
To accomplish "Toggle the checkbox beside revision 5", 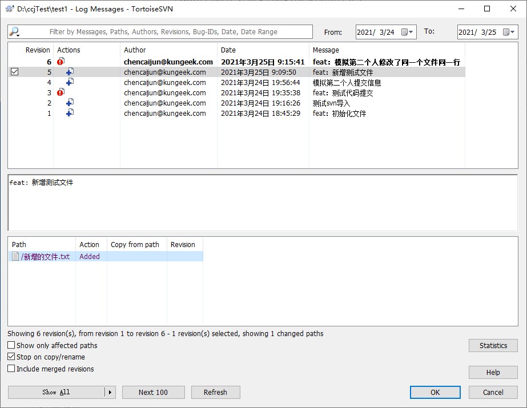I will coord(15,72).
